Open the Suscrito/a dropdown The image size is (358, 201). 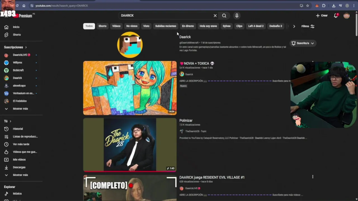point(303,43)
